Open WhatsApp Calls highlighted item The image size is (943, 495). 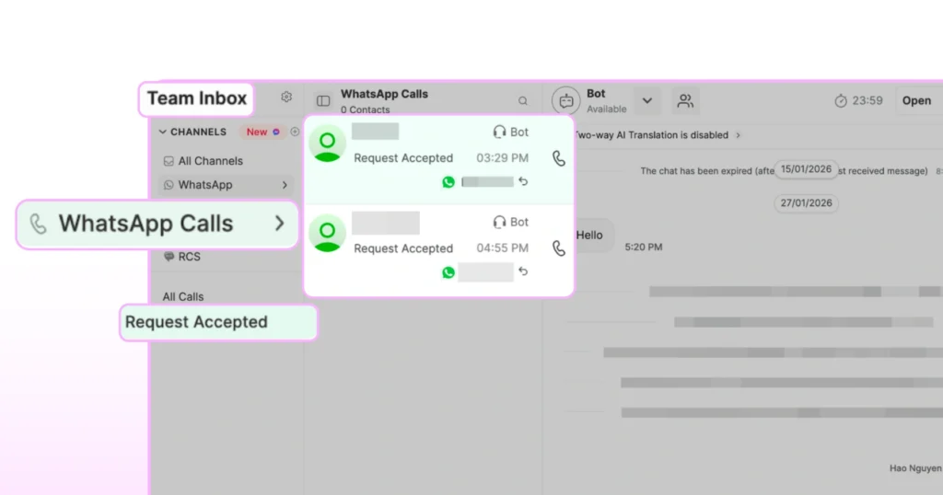pos(157,224)
